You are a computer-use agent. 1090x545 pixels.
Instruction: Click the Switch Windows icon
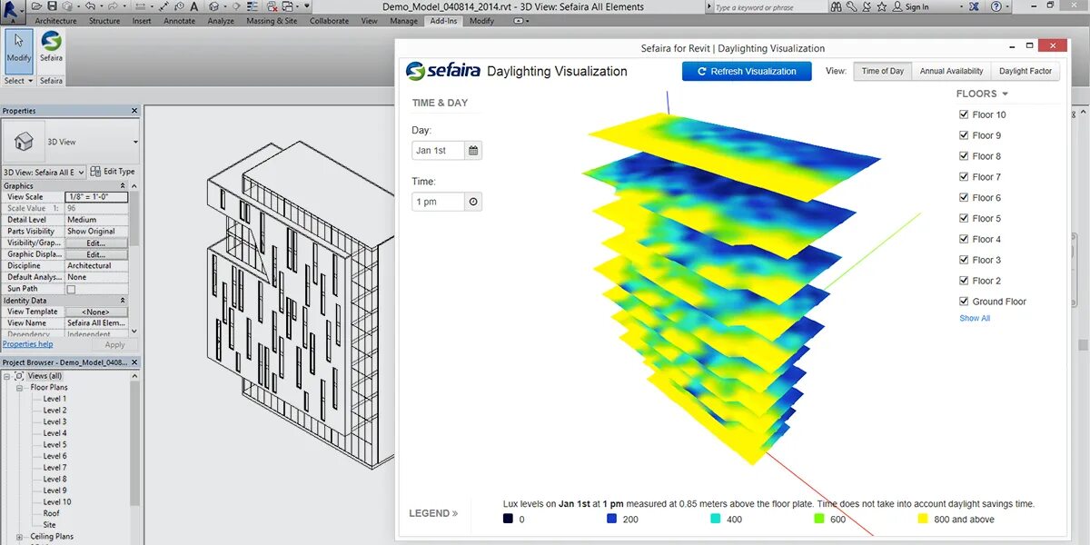point(287,6)
